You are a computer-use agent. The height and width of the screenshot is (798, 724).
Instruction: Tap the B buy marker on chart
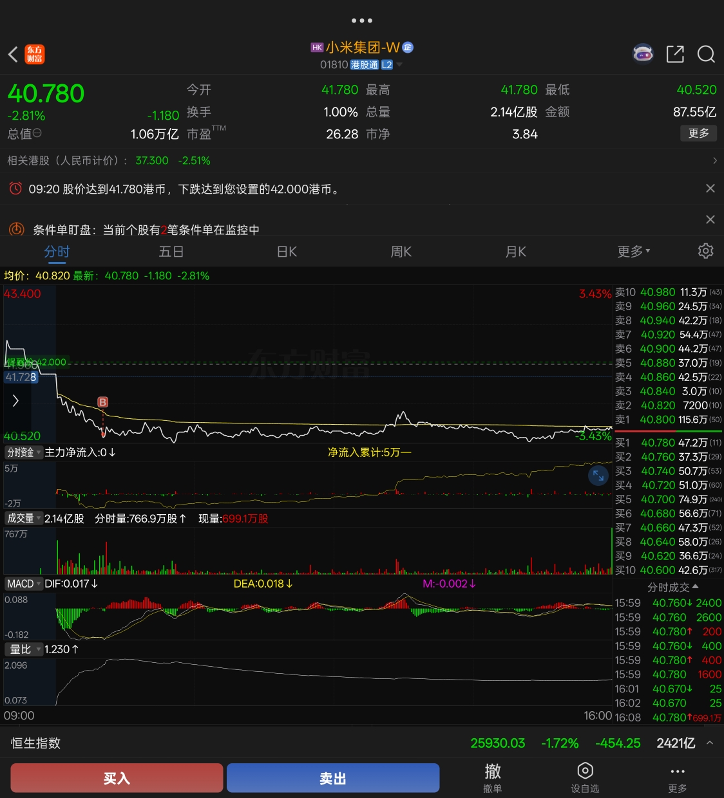(102, 402)
